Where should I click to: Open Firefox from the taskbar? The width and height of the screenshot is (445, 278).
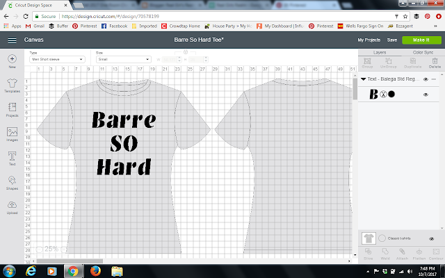[x=95, y=271]
